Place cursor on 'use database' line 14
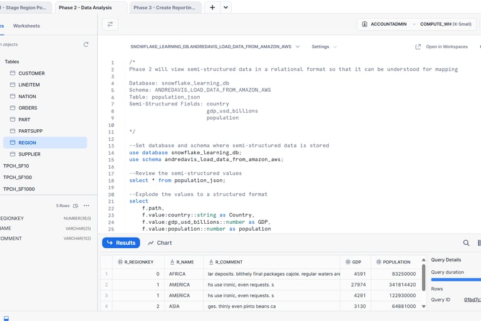The width and height of the screenshot is (481, 321). click(185, 152)
